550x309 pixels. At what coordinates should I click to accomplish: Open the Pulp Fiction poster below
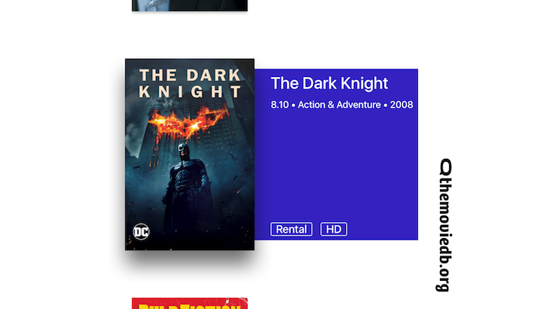pos(189,304)
